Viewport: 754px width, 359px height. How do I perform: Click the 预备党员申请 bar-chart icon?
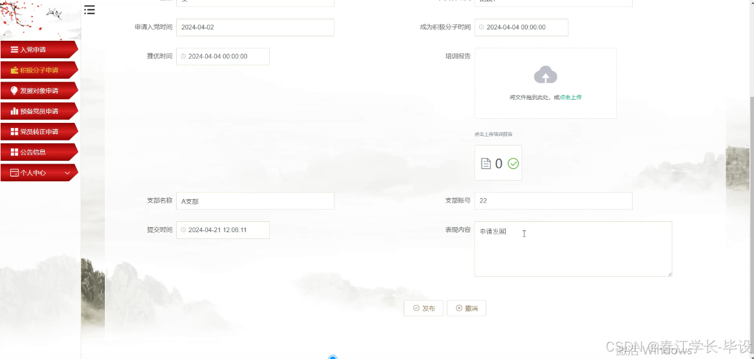pos(15,111)
